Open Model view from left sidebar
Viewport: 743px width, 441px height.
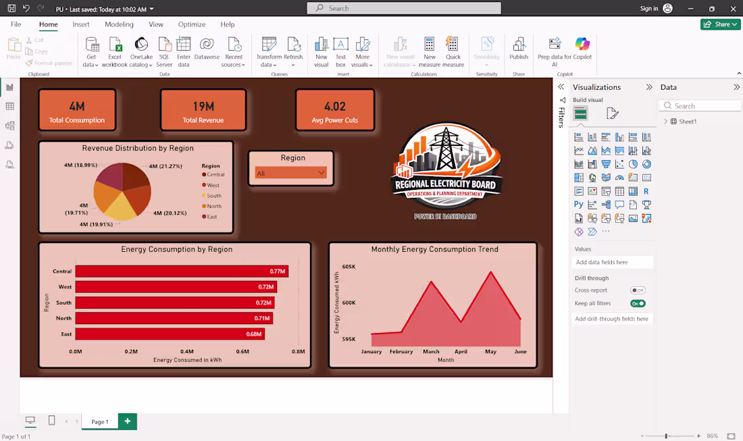pos(9,126)
